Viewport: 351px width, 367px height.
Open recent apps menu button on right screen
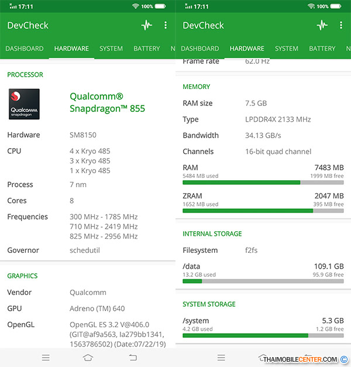pos(221,357)
